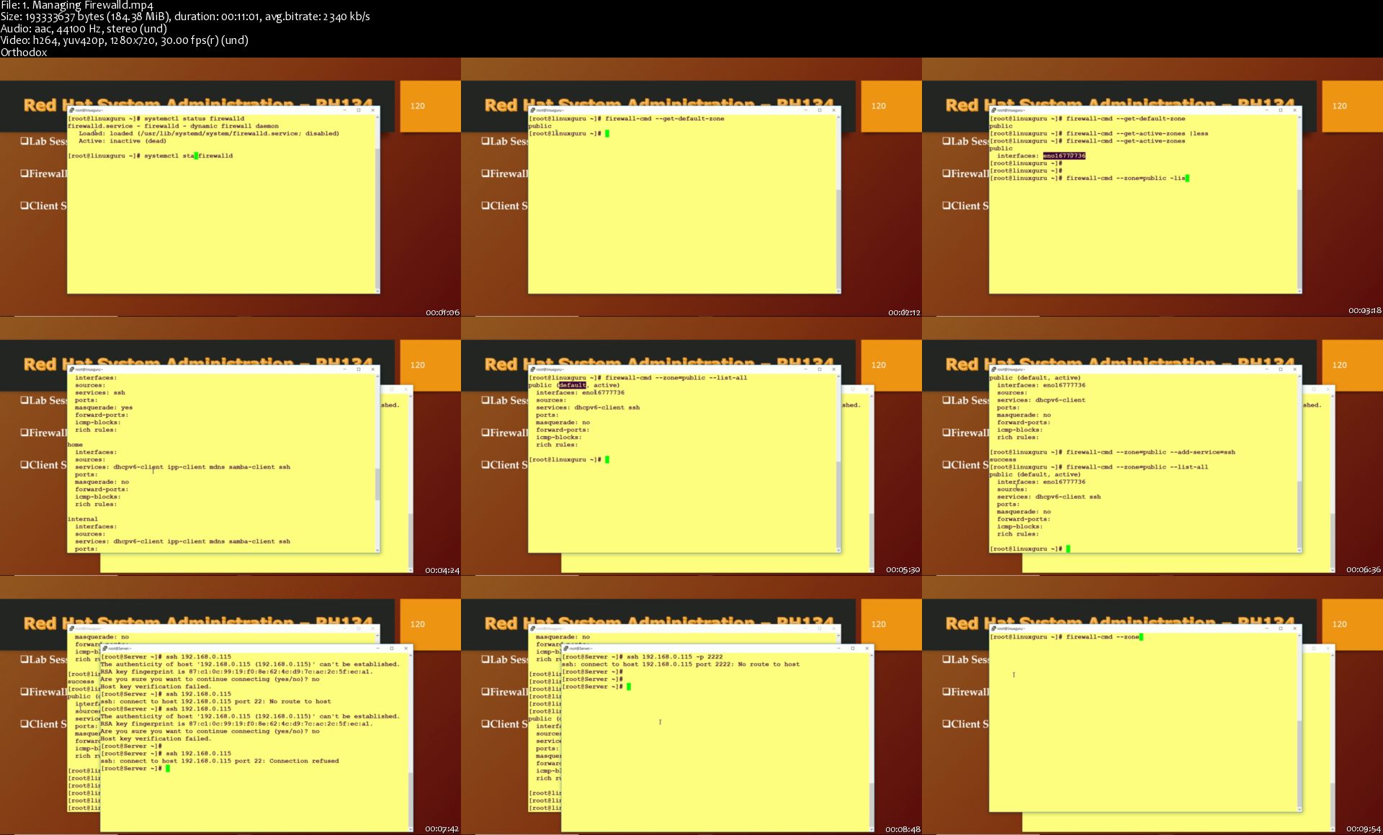The width and height of the screenshot is (1383, 835).
Task: Click the highlighted 'default' word in the 00:05:30 terminal
Action: click(x=572, y=385)
